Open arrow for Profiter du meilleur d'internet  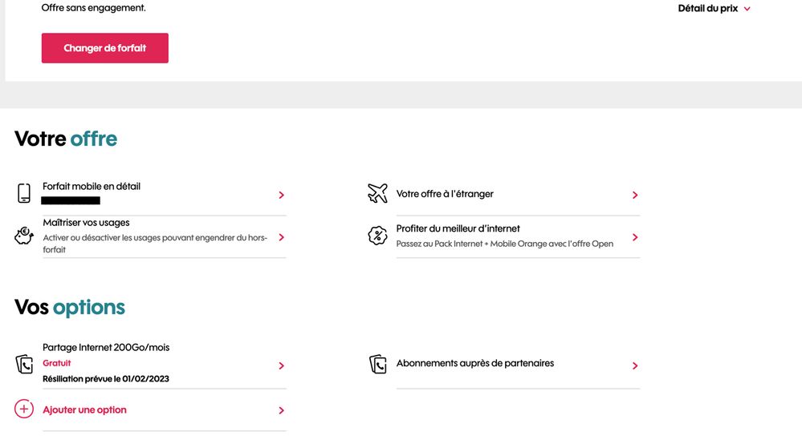[x=635, y=237]
